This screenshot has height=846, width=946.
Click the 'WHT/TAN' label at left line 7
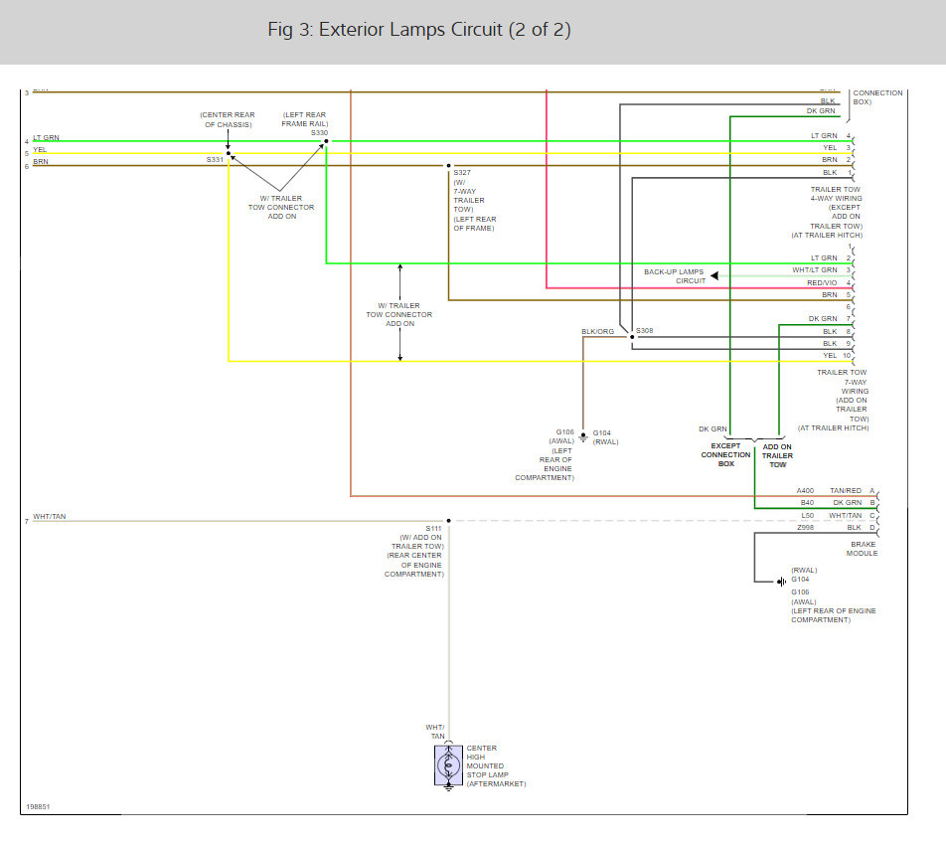pyautogui.click(x=50, y=517)
